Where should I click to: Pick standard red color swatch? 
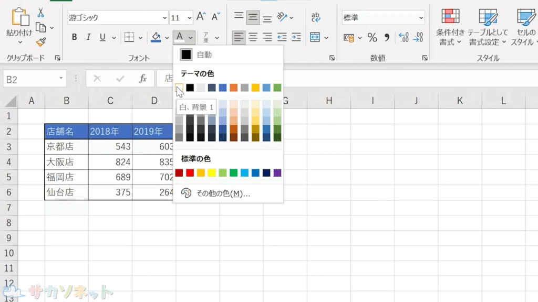(x=190, y=172)
